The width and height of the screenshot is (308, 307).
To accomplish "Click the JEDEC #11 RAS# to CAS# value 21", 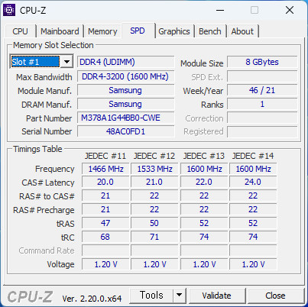I will coord(105,196).
